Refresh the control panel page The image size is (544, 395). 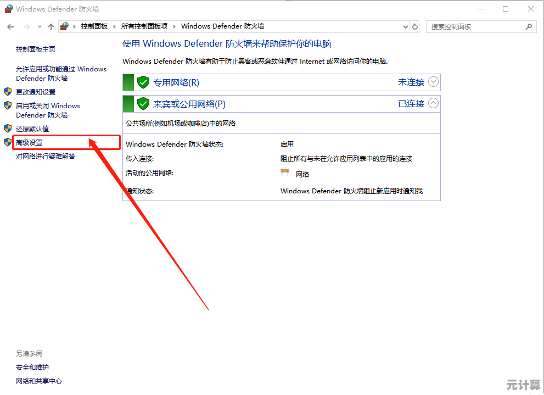pyautogui.click(x=415, y=27)
